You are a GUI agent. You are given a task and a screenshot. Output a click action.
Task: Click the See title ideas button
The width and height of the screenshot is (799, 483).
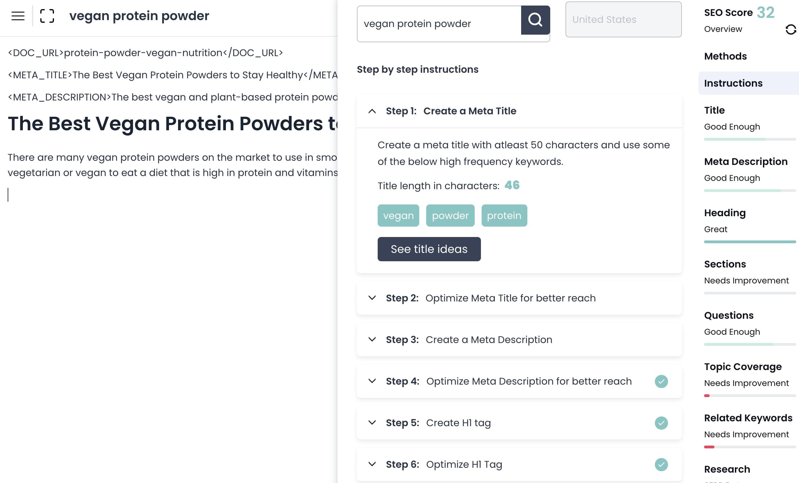point(429,249)
